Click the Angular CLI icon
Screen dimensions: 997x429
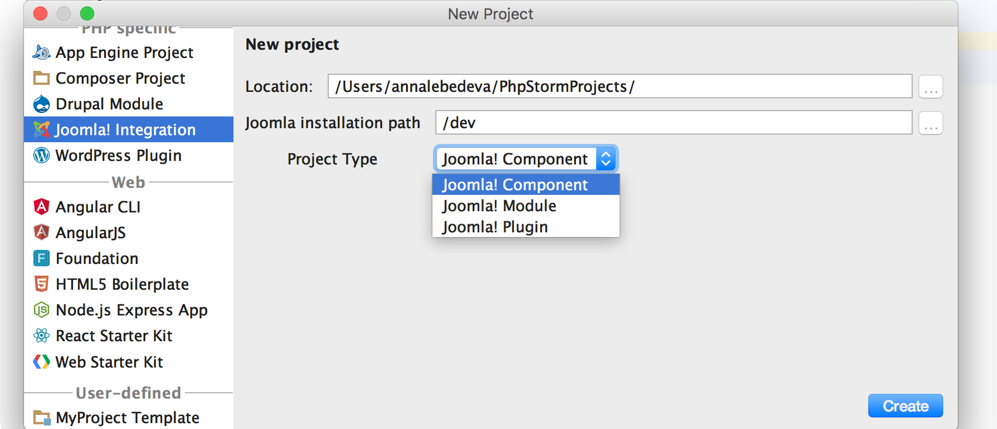click(42, 207)
